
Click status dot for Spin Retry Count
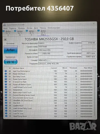[x=6, y=76]
